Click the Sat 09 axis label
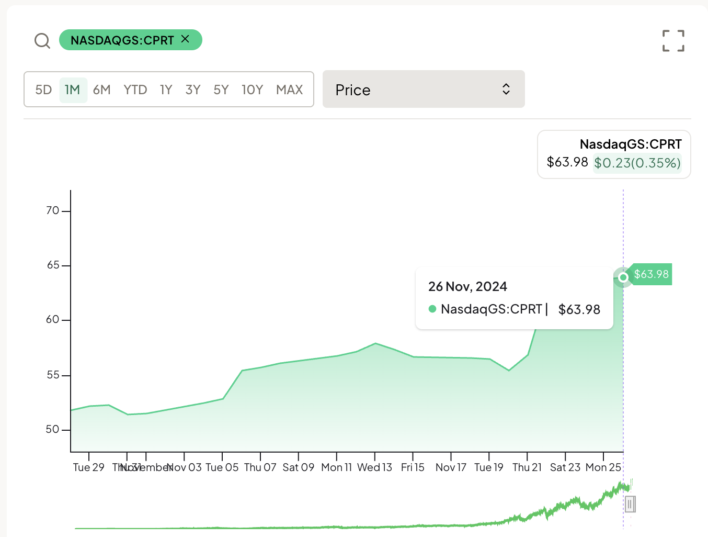This screenshot has height=537, width=708. tap(299, 467)
